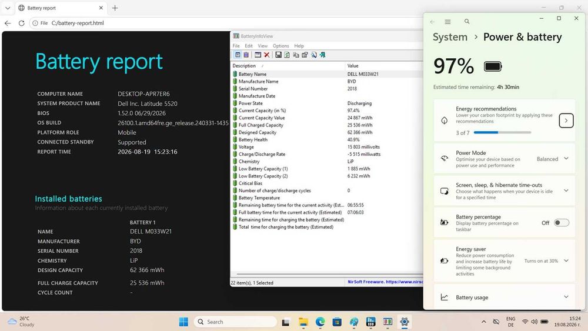Click the volume speaker icon in system tray

coord(534,322)
